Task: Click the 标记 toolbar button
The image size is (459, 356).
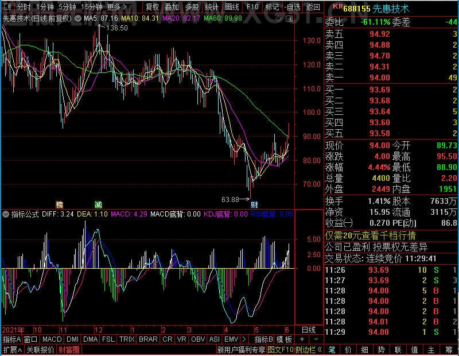Action: pos(272,6)
